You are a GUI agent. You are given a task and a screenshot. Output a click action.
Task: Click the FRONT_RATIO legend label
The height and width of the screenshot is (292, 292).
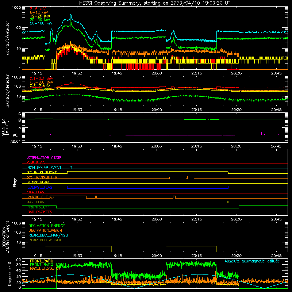pos(42,261)
